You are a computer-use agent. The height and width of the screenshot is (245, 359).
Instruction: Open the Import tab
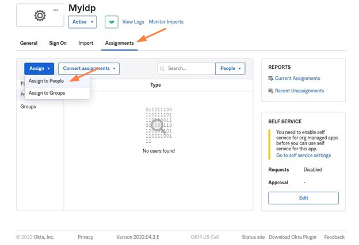point(86,43)
